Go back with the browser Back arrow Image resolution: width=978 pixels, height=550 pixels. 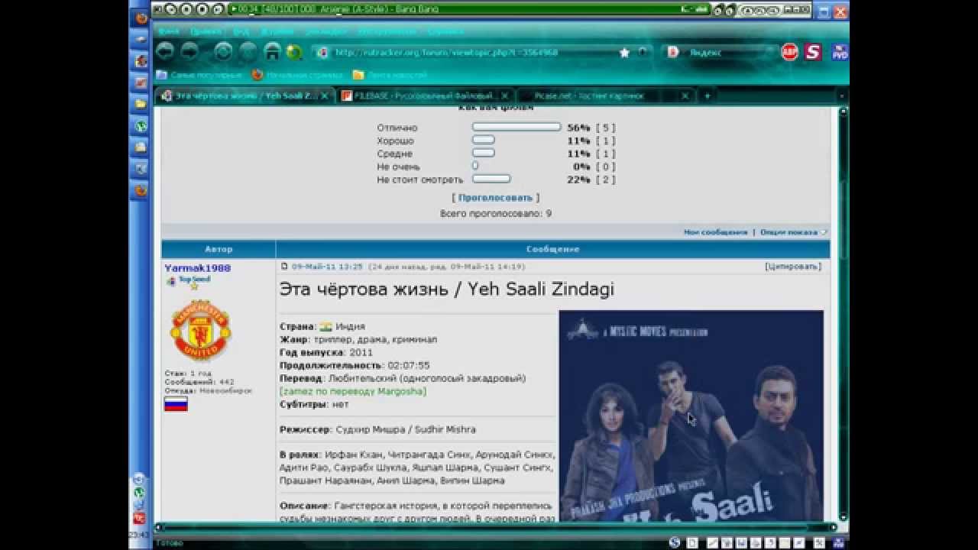(164, 52)
